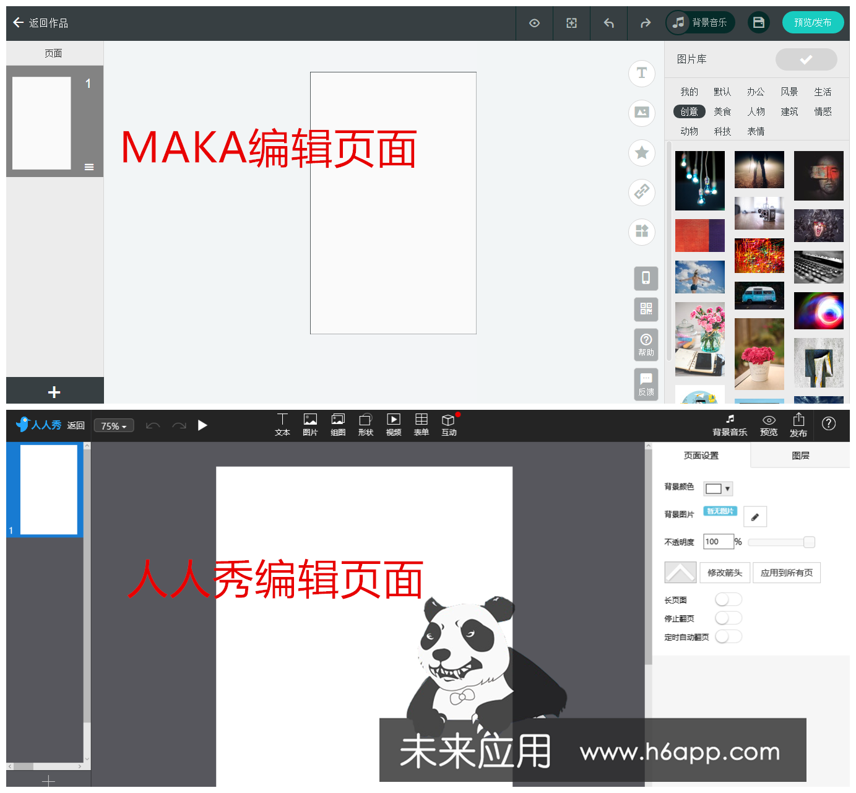Toggle the 停止翻页 switch
The height and width of the screenshot is (793, 856).
point(728,618)
